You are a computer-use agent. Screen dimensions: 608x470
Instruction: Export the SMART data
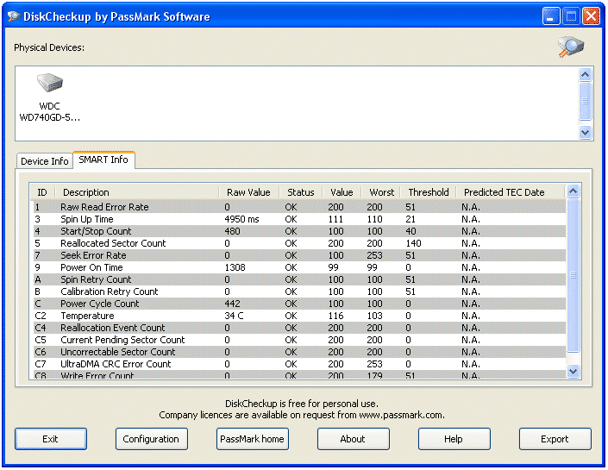(x=555, y=439)
